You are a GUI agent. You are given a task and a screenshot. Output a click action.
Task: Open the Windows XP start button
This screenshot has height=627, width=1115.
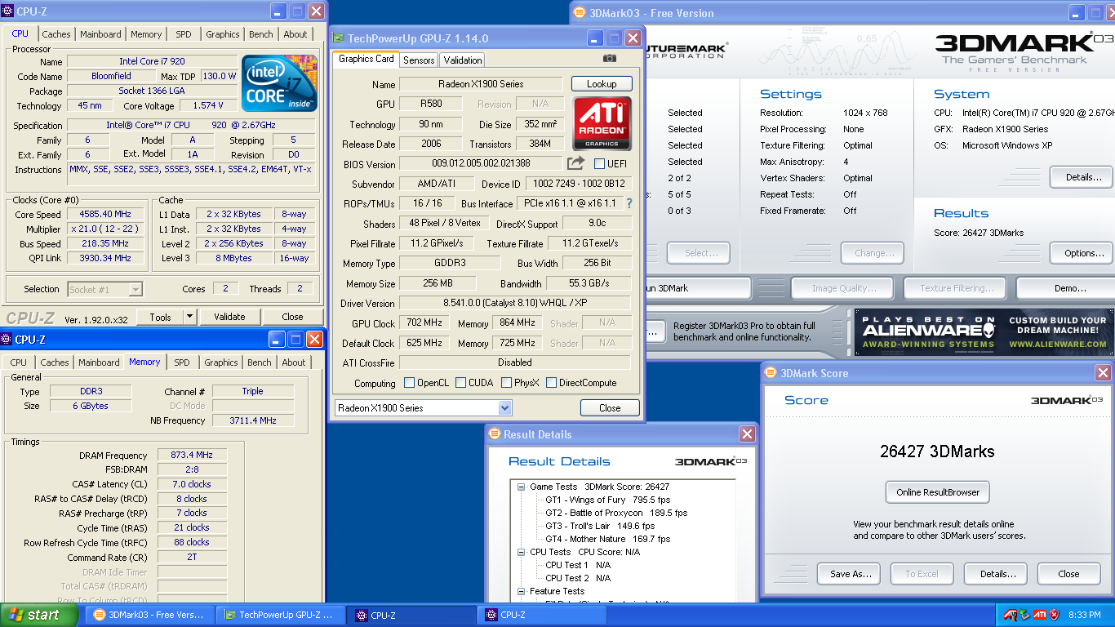pyautogui.click(x=40, y=615)
